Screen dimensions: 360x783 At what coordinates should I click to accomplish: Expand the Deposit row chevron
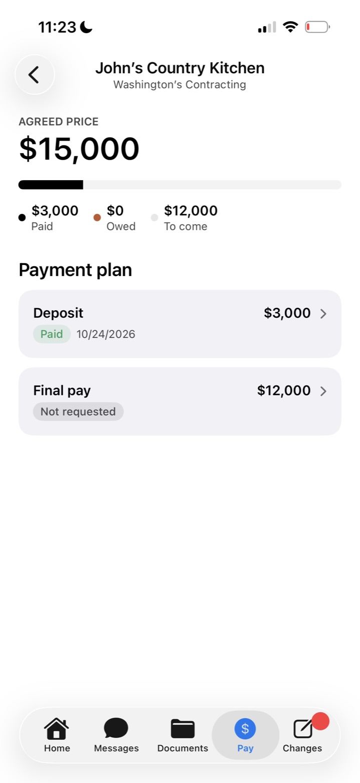(x=323, y=314)
